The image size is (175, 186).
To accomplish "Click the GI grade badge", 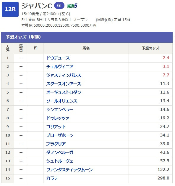I will [59, 6].
